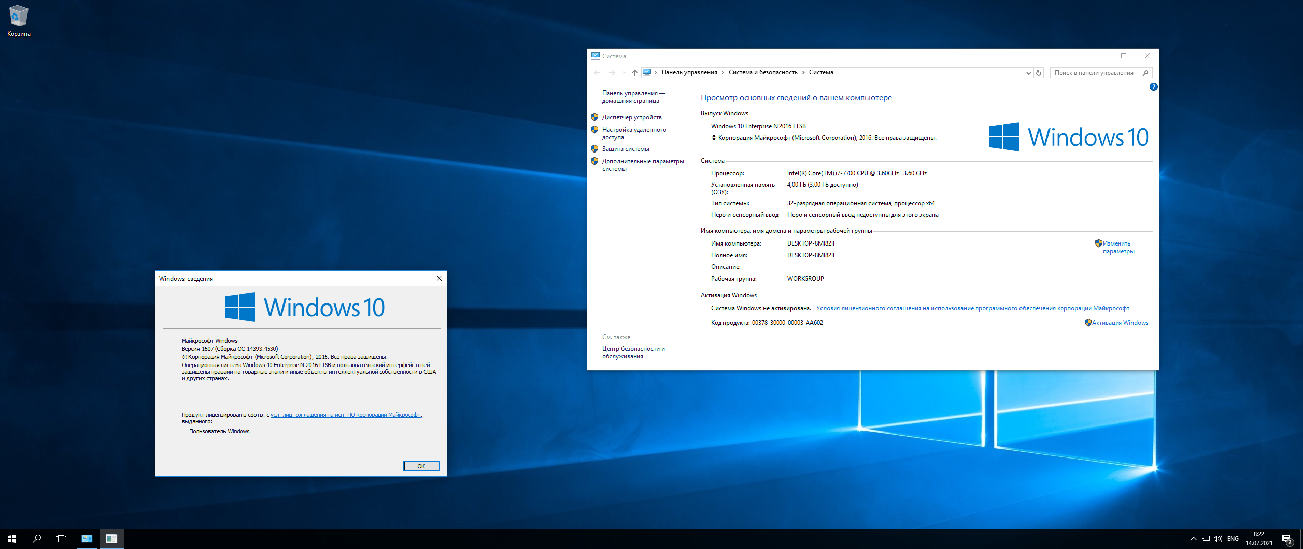The height and width of the screenshot is (549, 1303).
Task: Click Изменить параметры link
Action: 1118,247
